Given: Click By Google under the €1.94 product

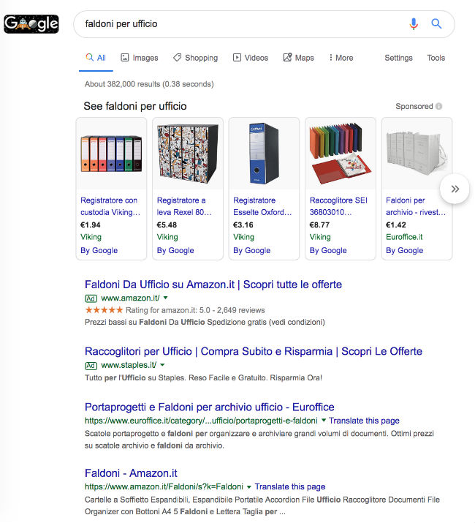Looking at the screenshot, I should 99,250.
